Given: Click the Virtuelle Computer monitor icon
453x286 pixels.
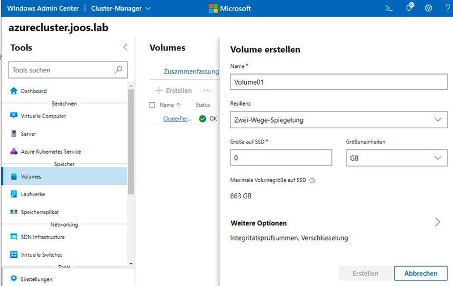Looking at the screenshot, I should pos(14,116).
